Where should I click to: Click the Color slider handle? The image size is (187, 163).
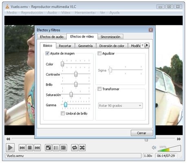click(x=62, y=64)
